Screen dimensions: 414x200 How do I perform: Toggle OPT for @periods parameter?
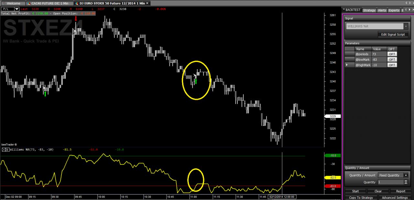point(392,54)
